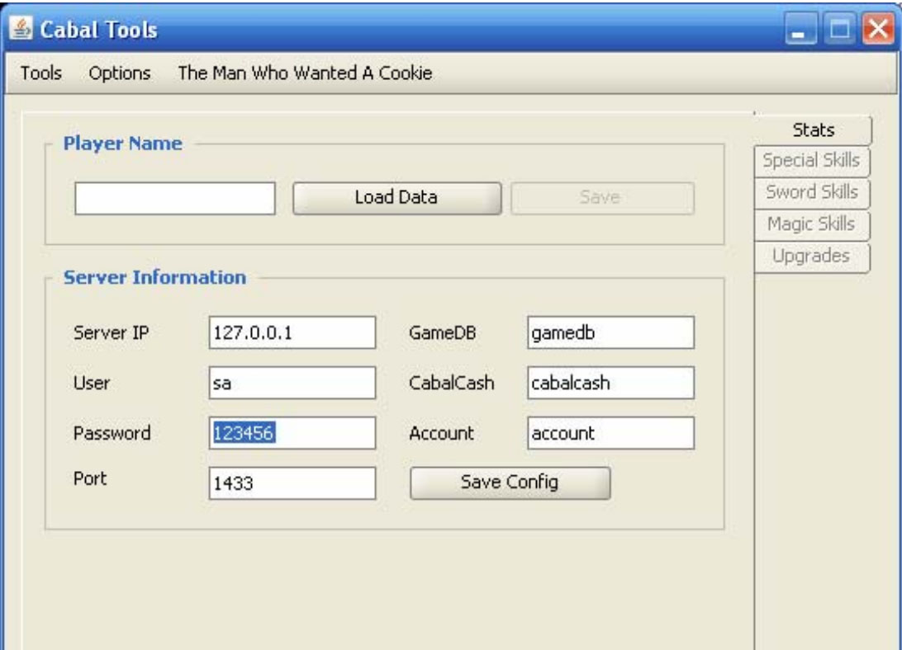This screenshot has width=902, height=650.
Task: Click the Account field containing account
Action: tap(610, 433)
